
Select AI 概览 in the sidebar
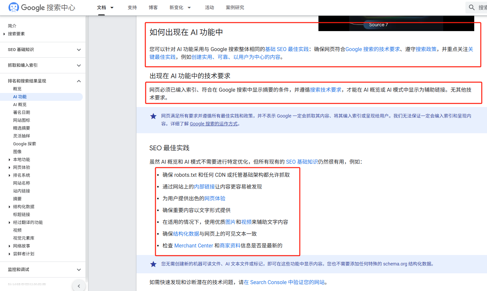tap(20, 104)
